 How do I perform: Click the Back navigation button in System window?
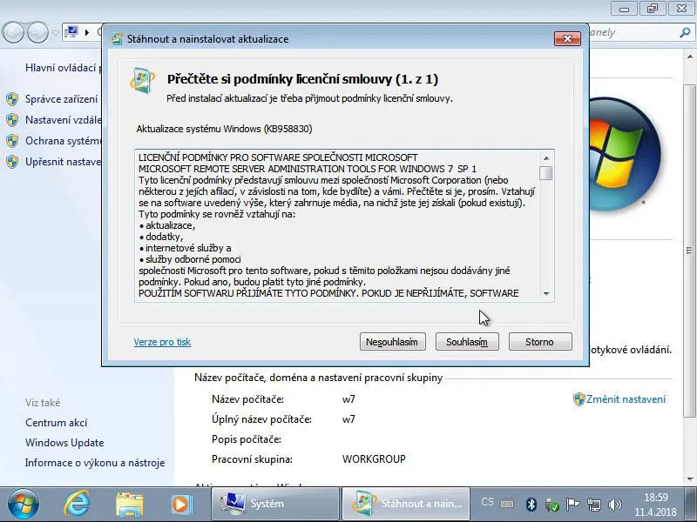click(x=13, y=32)
